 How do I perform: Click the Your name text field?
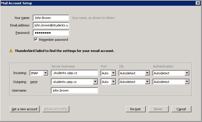click(x=51, y=18)
